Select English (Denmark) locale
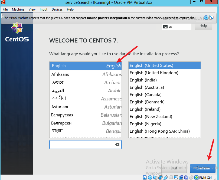Viewport: 219px width, 180px height. coord(165,102)
